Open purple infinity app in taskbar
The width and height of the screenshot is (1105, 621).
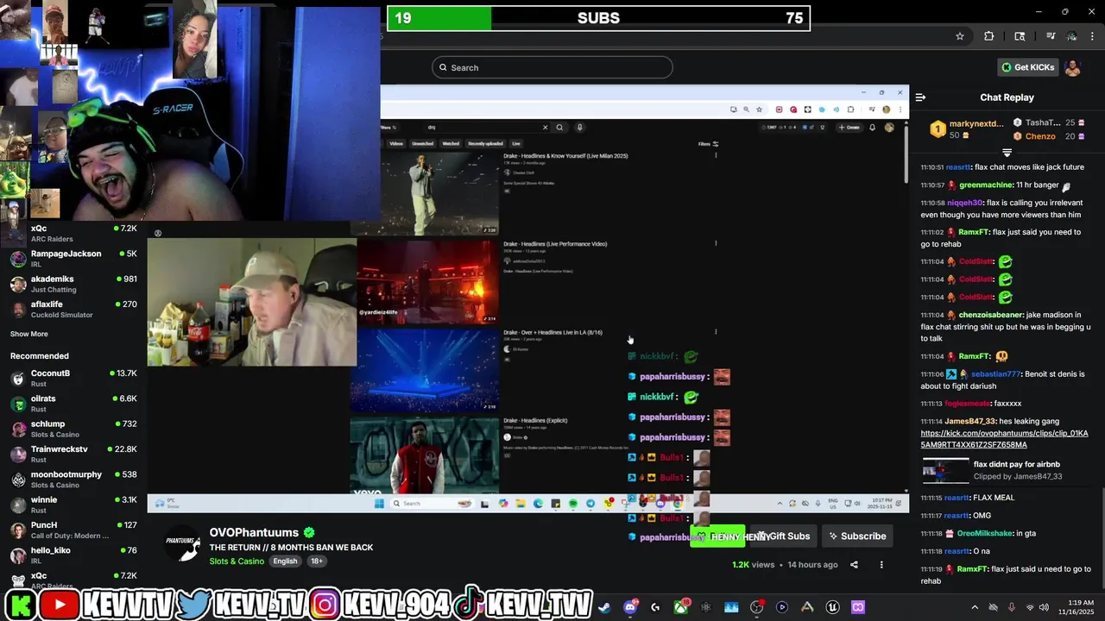(858, 607)
